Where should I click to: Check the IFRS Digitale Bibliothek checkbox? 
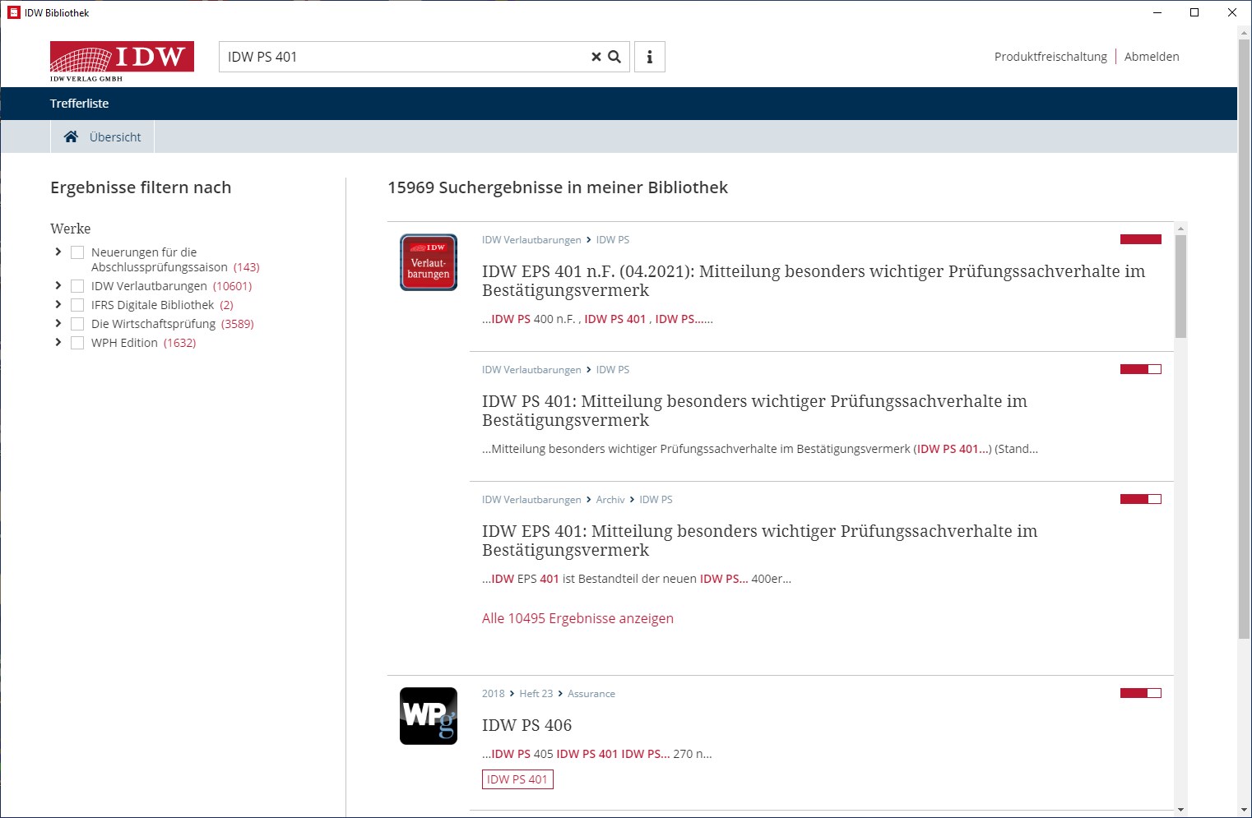click(77, 305)
